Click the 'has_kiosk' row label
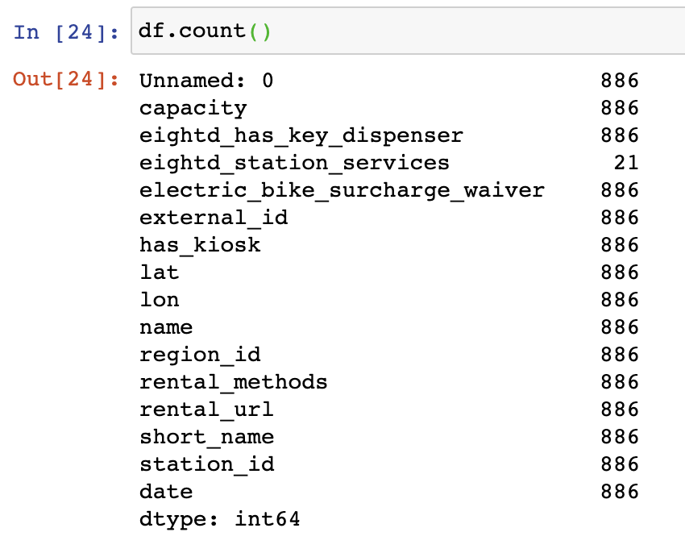 (x=200, y=245)
